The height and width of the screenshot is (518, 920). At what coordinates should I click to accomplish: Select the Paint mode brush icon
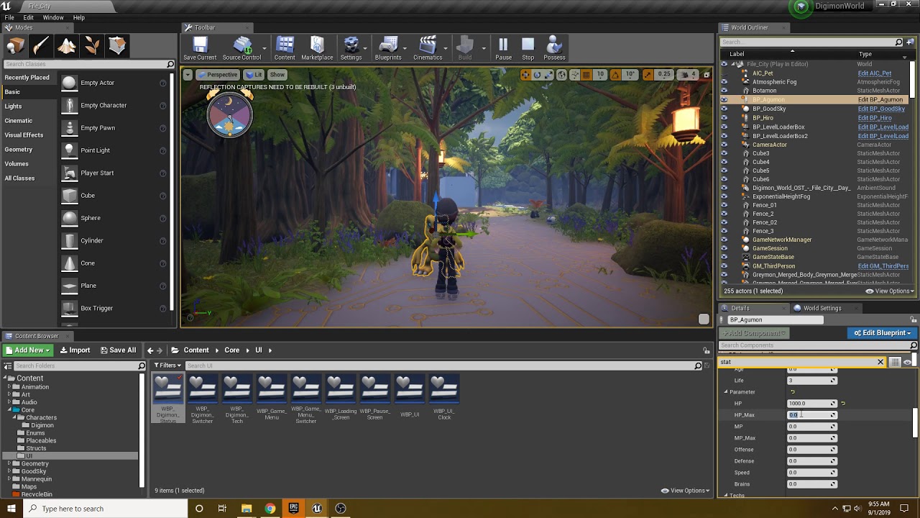point(41,46)
